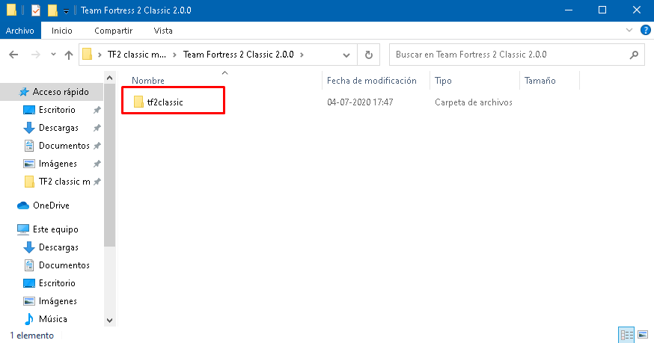Expand breadcrumb chevron after Team Fortress 2 Classic 2.0.0
Screen dimensions: 654x343
(x=302, y=55)
